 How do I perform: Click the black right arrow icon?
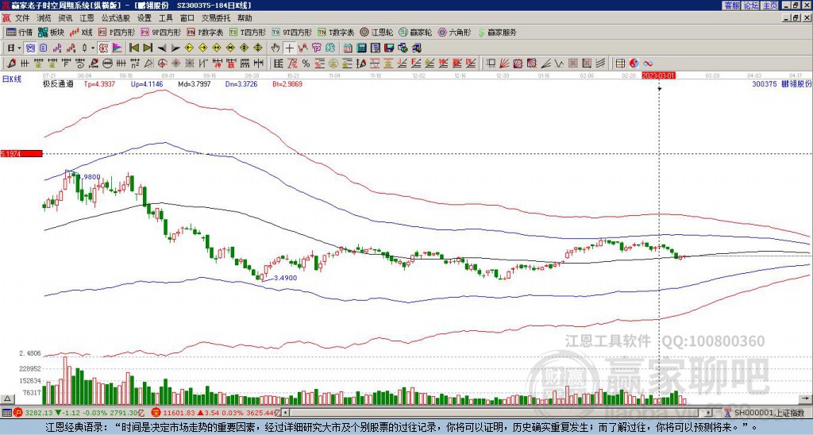pos(175,48)
